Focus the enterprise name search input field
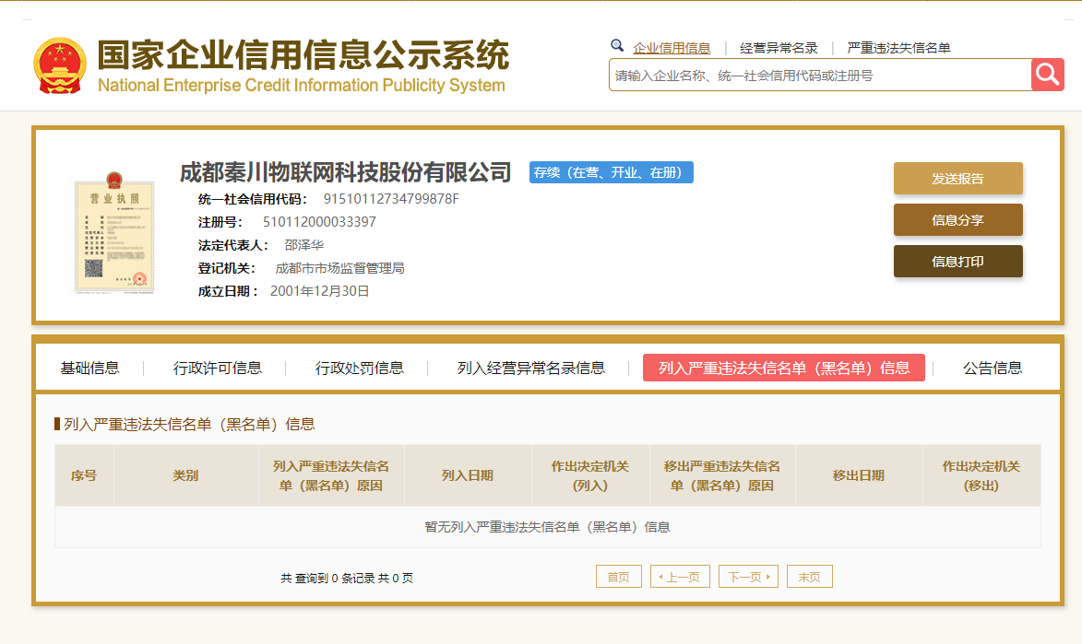1082x644 pixels. [820, 76]
